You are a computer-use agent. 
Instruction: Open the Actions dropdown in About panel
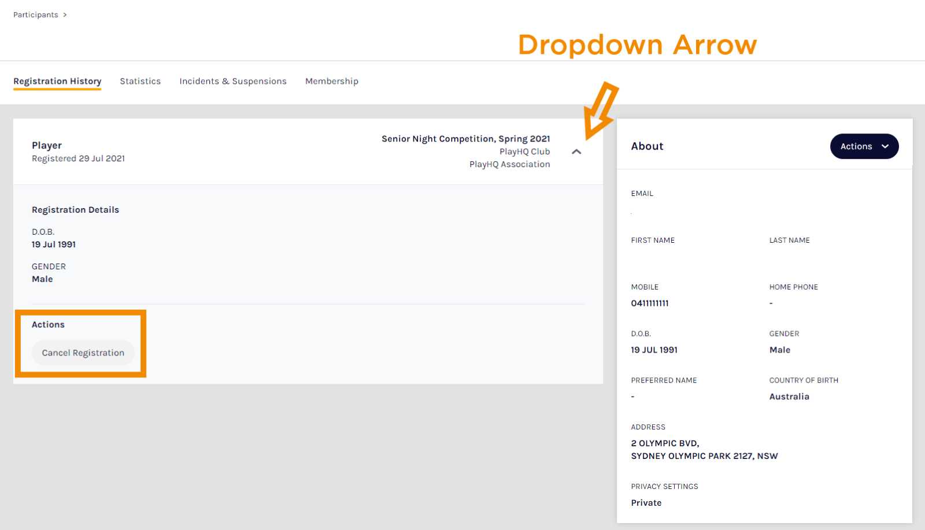pos(863,146)
